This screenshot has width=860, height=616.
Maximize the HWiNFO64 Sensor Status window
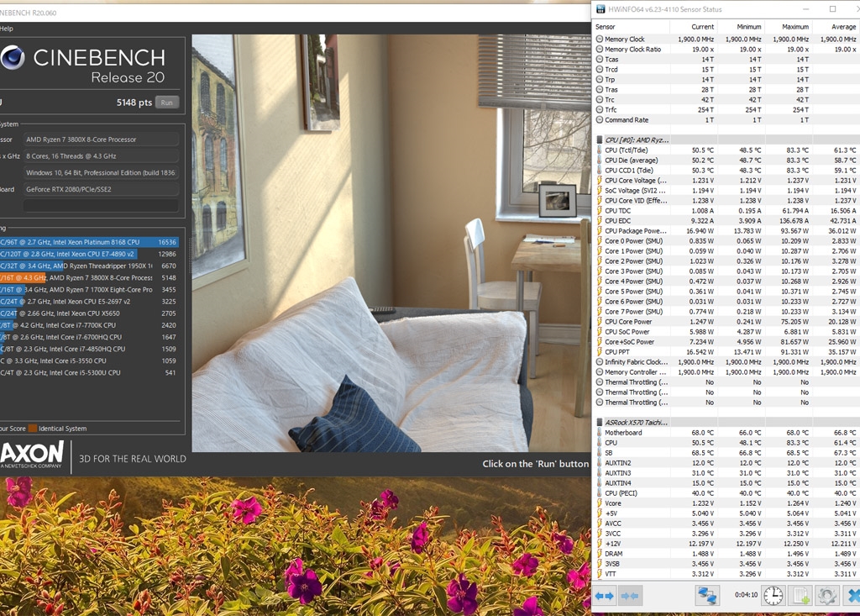pyautogui.click(x=832, y=8)
